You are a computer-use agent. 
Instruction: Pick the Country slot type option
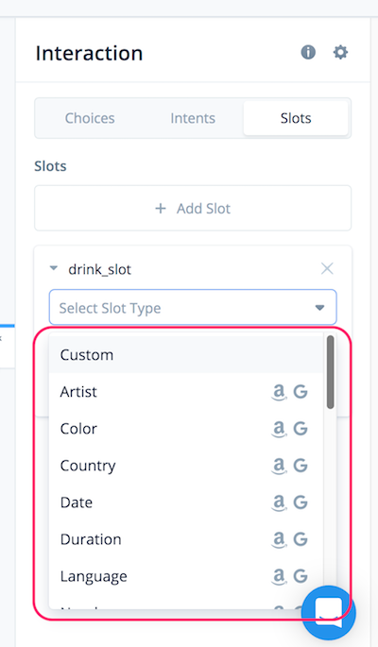click(186, 466)
